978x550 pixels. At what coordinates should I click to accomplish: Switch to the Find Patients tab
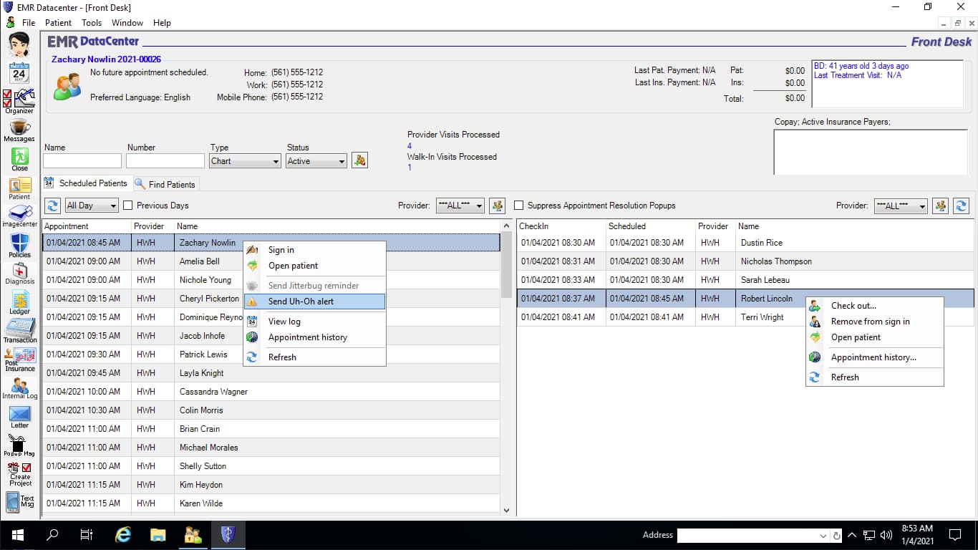tap(165, 185)
